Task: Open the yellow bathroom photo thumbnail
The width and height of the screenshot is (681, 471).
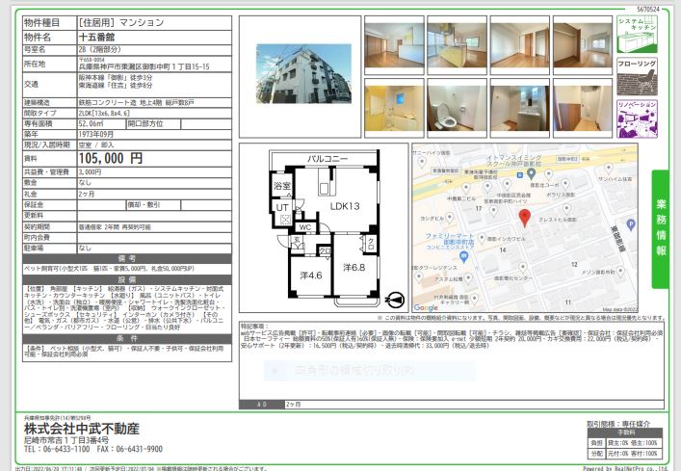Action: [394, 108]
